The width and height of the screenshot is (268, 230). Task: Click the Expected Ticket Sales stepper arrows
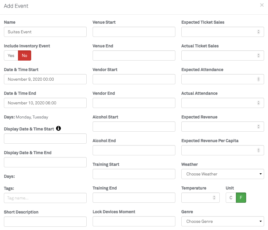coord(258,32)
